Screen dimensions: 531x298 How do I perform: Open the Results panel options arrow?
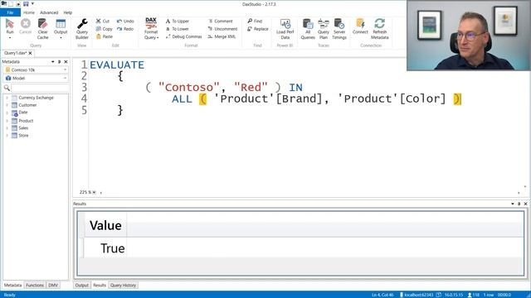pyautogui.click(x=513, y=204)
